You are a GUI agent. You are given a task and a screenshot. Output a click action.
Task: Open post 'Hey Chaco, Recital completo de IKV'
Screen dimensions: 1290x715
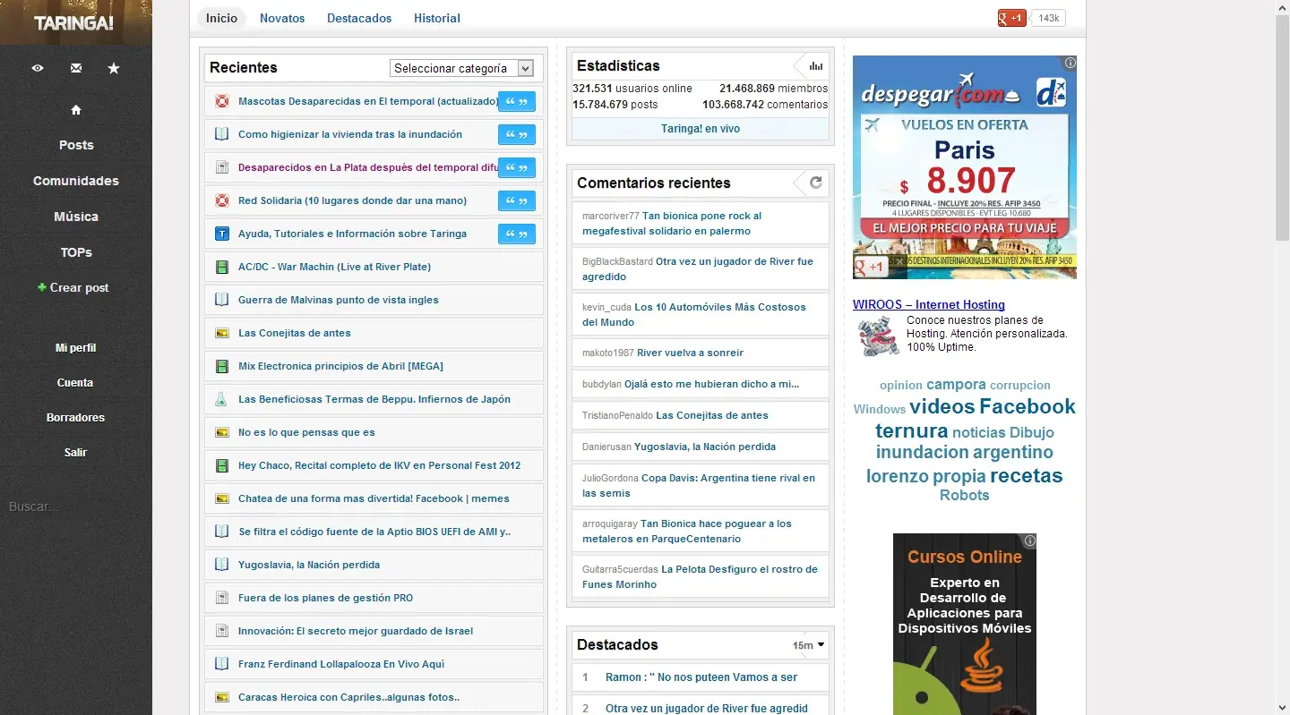tap(379, 465)
